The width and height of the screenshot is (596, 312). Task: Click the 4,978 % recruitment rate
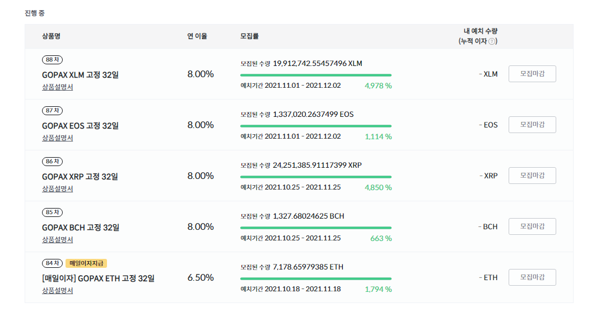[x=378, y=86]
